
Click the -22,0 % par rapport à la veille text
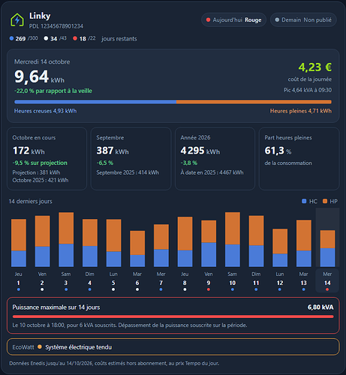(x=53, y=91)
